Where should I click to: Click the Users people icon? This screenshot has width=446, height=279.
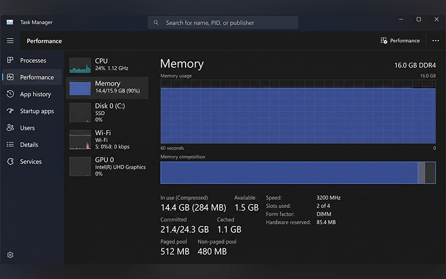coord(10,128)
